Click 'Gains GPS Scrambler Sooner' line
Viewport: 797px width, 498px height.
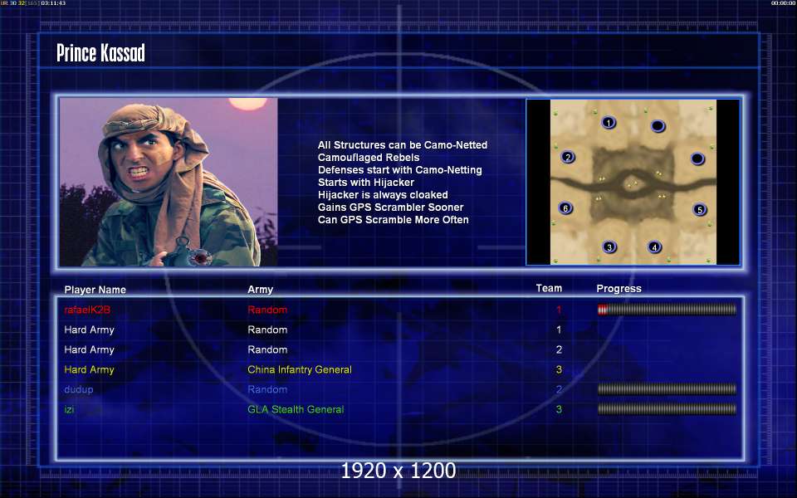tap(390, 207)
